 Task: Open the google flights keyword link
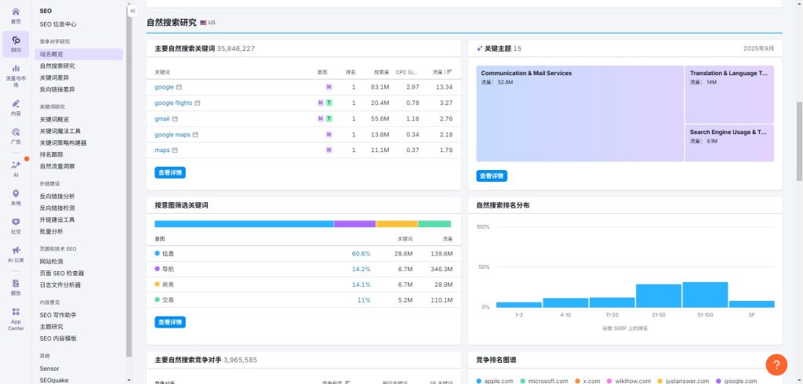click(x=173, y=103)
